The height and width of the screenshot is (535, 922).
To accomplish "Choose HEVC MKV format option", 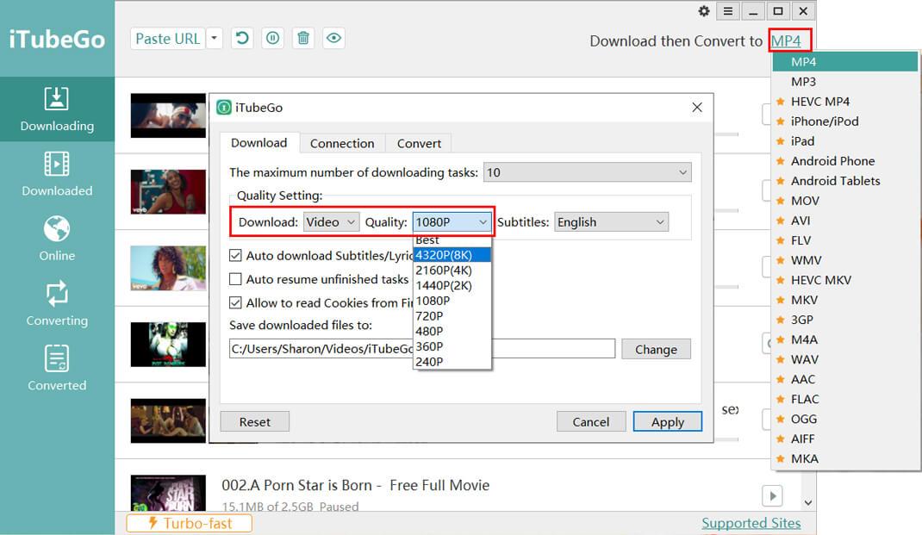I will pos(845,281).
